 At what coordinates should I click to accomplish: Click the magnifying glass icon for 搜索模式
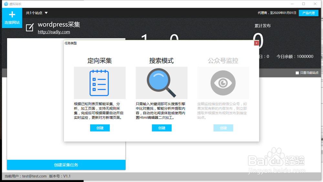[x=161, y=83]
